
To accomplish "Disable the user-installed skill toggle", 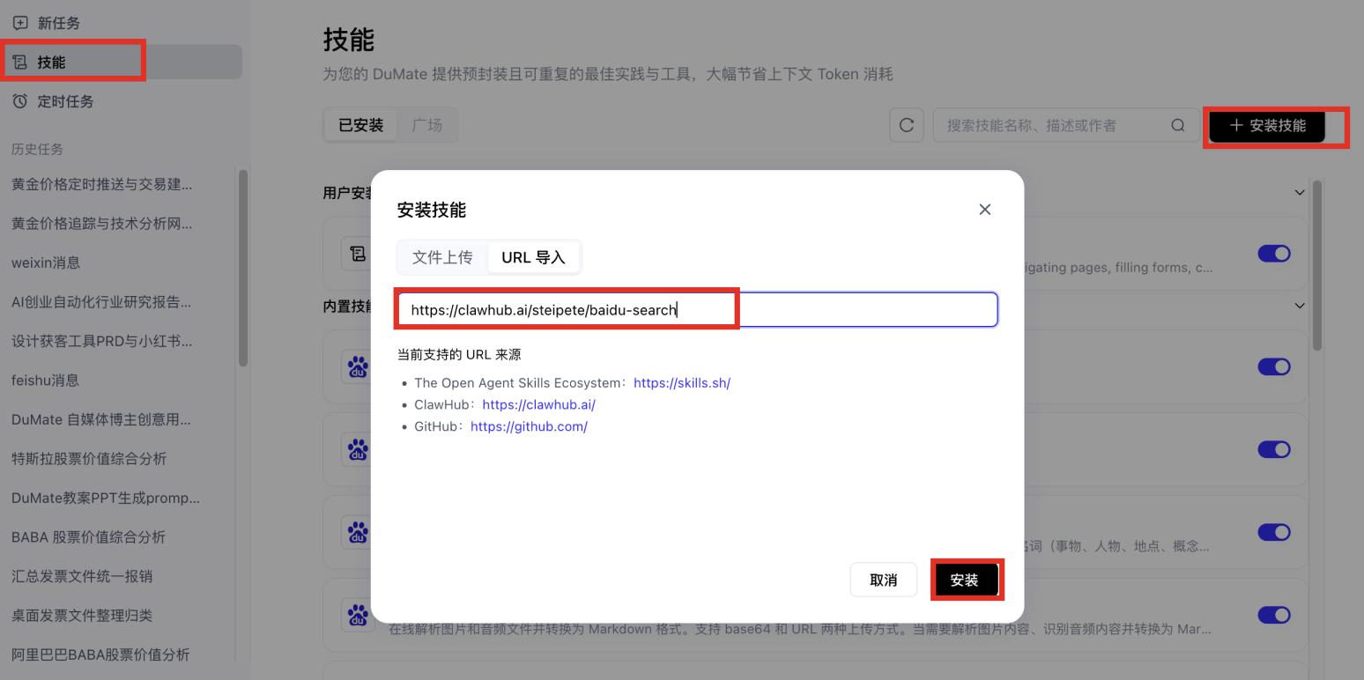I will pyautogui.click(x=1274, y=253).
